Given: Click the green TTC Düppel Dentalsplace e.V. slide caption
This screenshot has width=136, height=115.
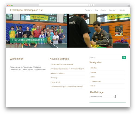Looking at the screenshot, I should (28, 40).
